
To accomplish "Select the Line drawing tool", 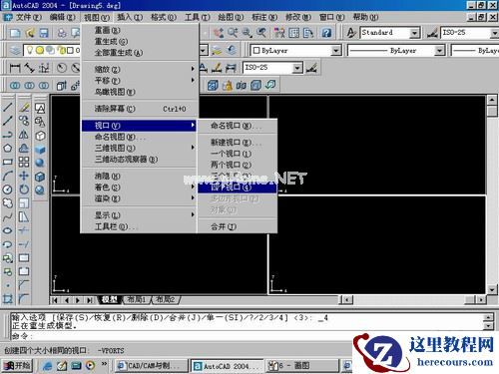I will tap(8, 107).
